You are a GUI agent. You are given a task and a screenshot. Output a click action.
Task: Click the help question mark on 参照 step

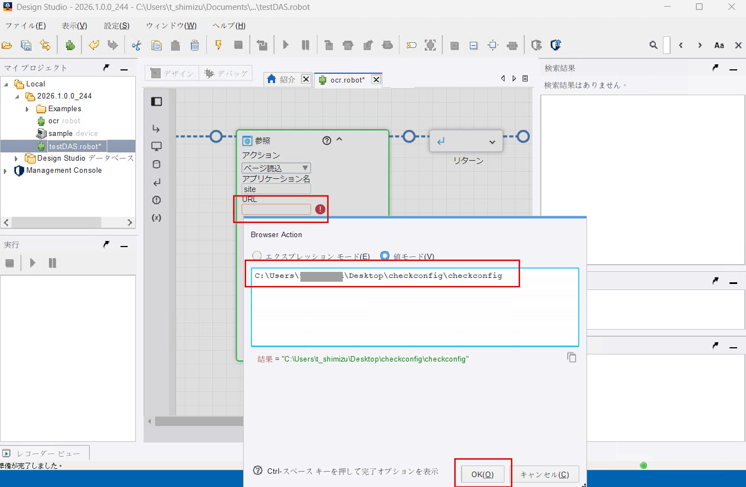pyautogui.click(x=327, y=140)
